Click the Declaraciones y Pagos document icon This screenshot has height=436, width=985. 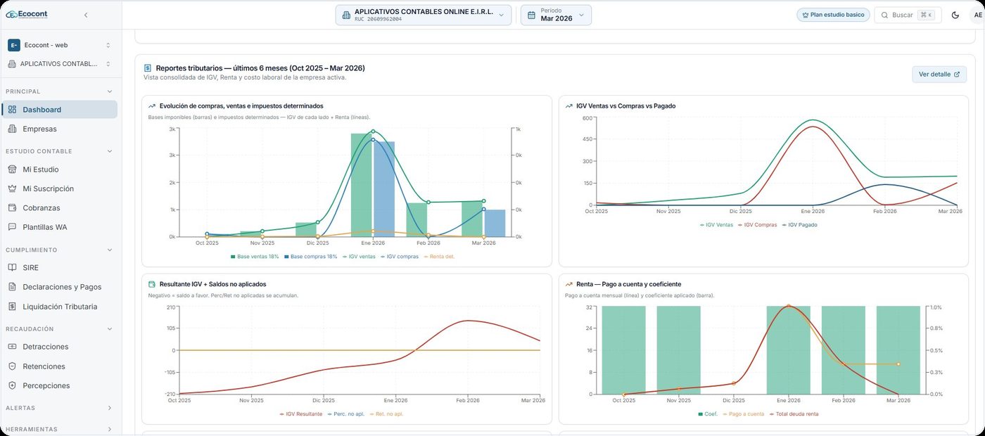coord(12,287)
